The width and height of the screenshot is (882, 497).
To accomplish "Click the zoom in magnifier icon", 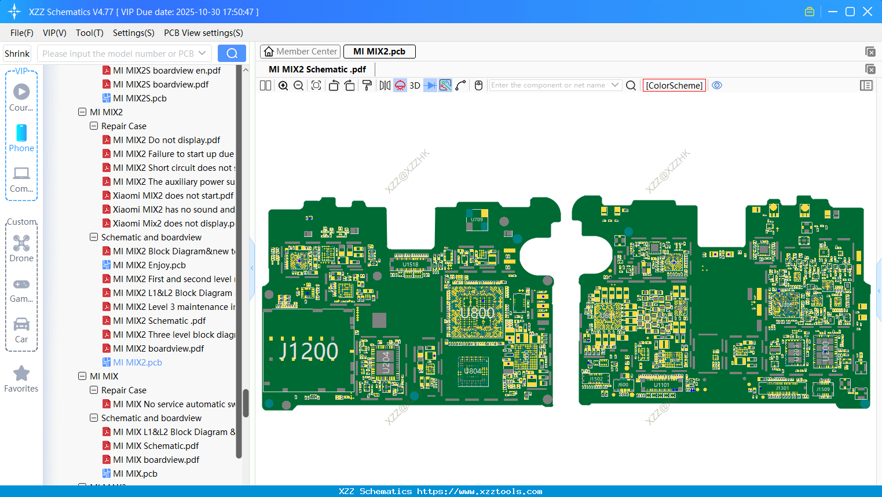I will pos(283,86).
